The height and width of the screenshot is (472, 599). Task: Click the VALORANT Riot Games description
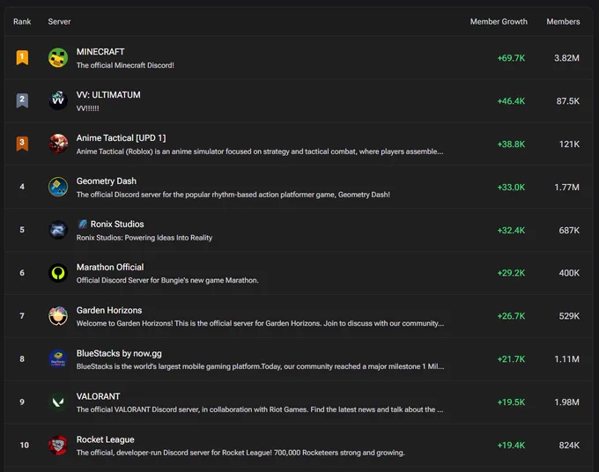[260, 409]
